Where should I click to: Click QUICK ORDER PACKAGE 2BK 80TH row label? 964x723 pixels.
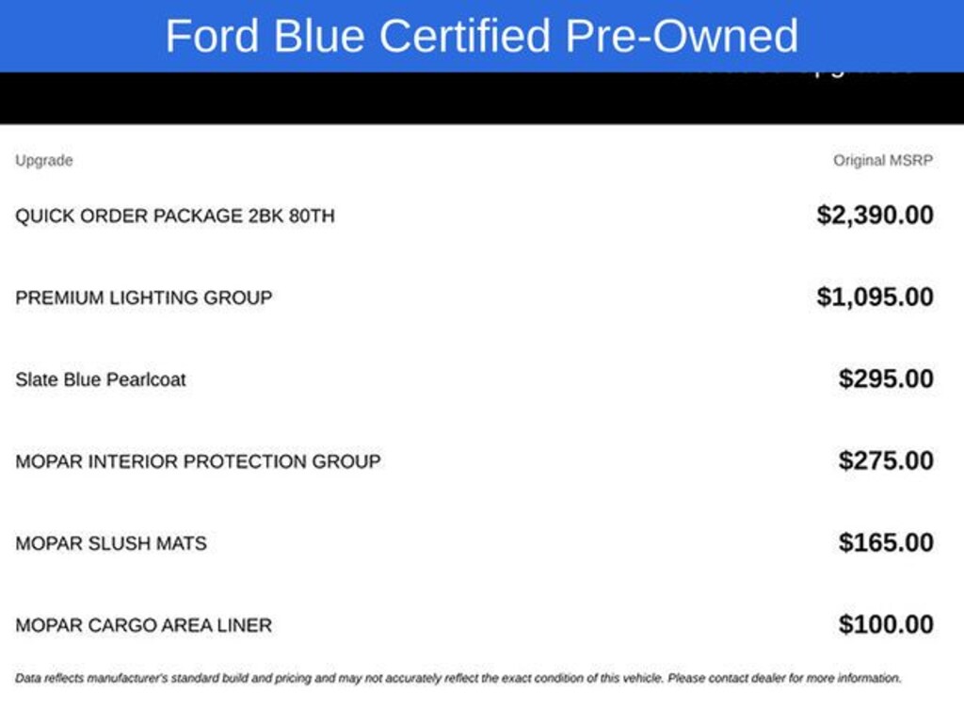[x=175, y=216]
